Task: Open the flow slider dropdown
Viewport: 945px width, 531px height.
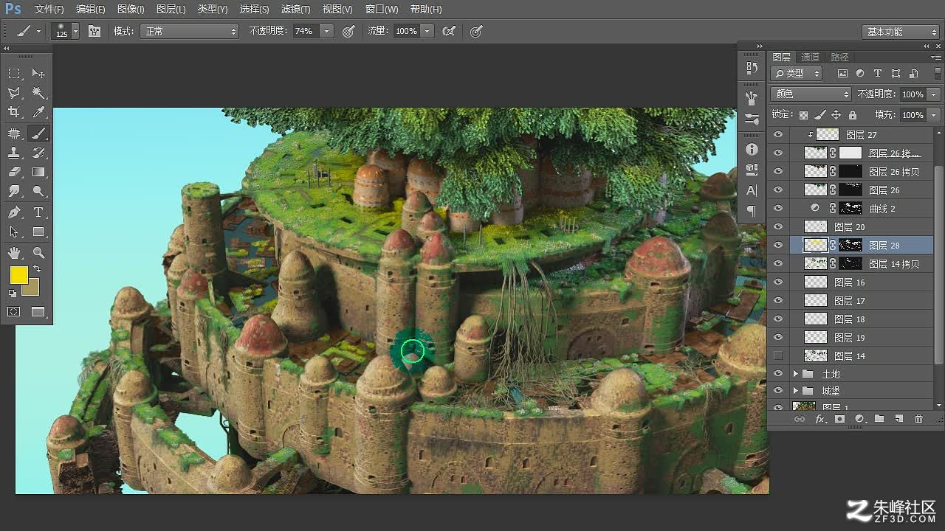Action: point(427,31)
